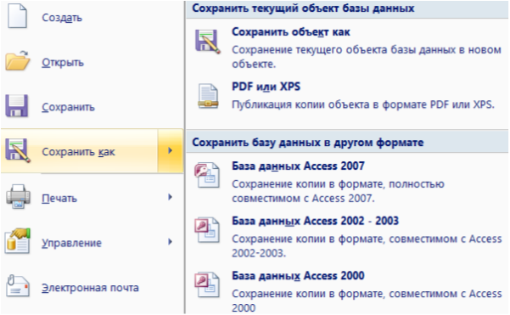510x315 pixels.
Task: Click description mentioning 'Access 2002-2003.'
Action: tap(367, 245)
